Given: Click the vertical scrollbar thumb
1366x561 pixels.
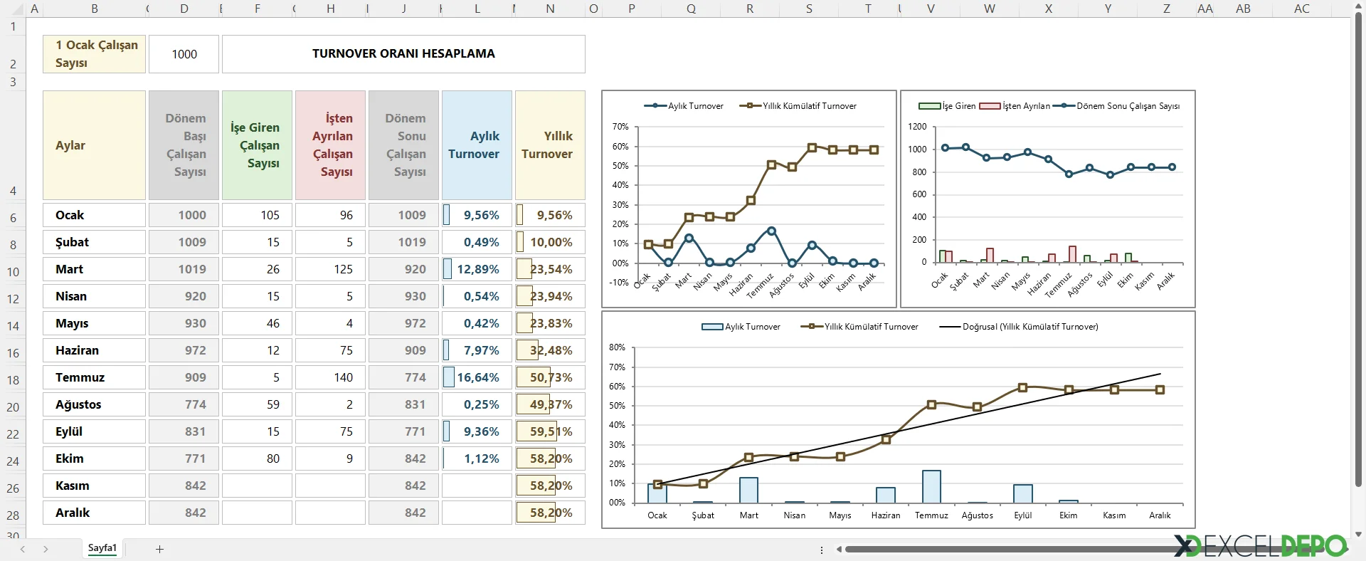Looking at the screenshot, I should (1358, 249).
